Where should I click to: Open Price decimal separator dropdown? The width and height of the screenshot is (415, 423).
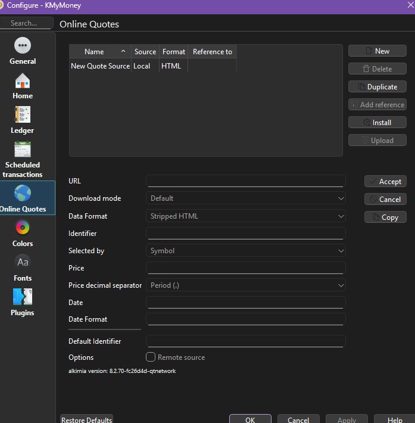point(245,285)
